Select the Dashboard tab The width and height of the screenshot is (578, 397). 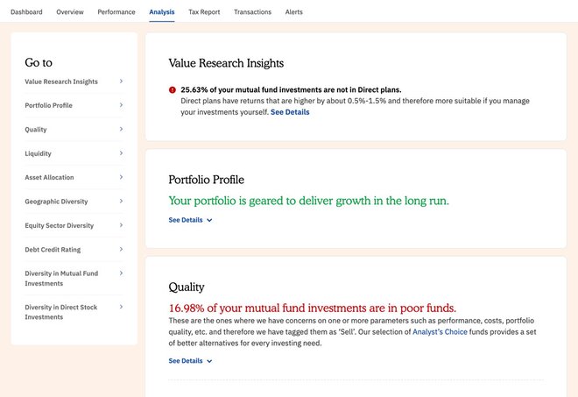click(x=26, y=12)
